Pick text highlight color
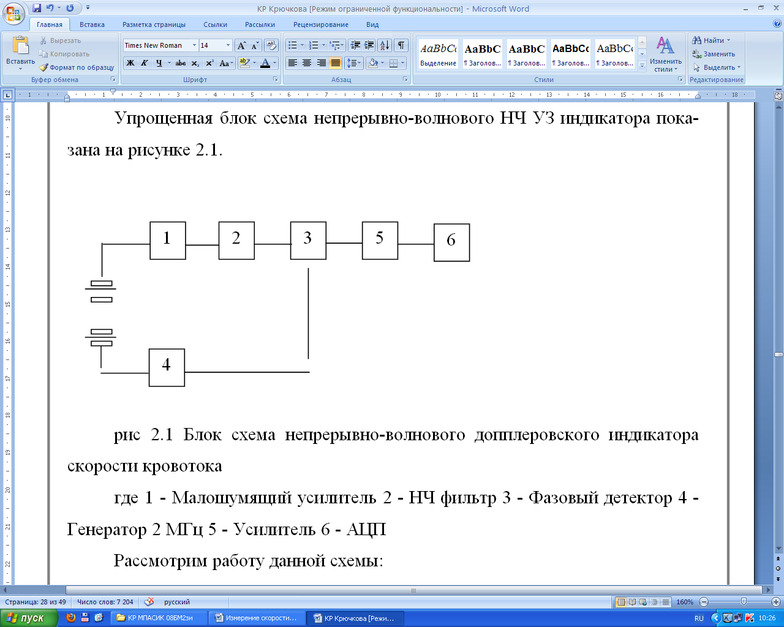 pos(245,63)
